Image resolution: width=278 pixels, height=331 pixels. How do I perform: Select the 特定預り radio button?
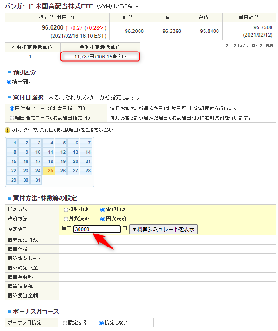coord(9,82)
